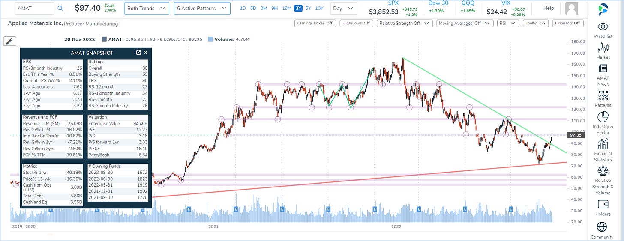Open the Watchlist eye icon
This screenshot has width=624, height=241.
(603, 27)
